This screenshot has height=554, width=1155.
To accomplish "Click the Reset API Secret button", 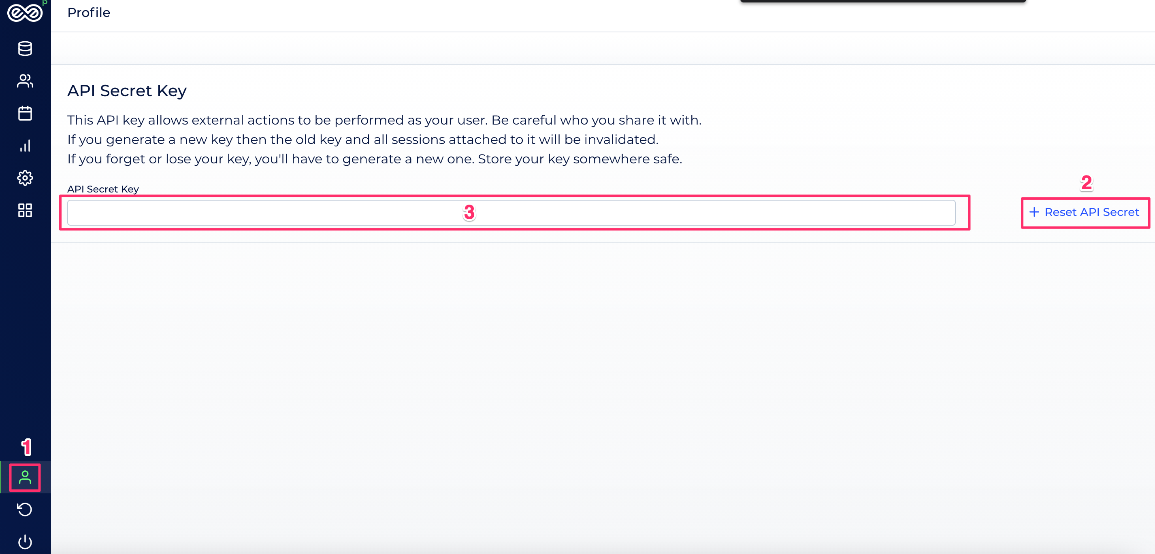I will 1084,212.
